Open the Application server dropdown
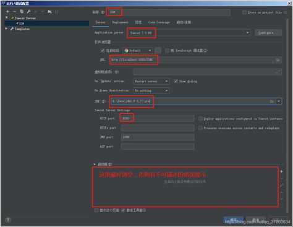 point(247,33)
